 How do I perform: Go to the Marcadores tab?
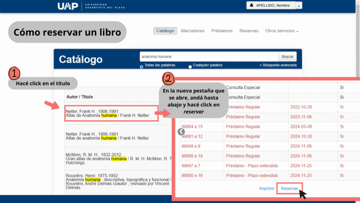[x=193, y=31]
